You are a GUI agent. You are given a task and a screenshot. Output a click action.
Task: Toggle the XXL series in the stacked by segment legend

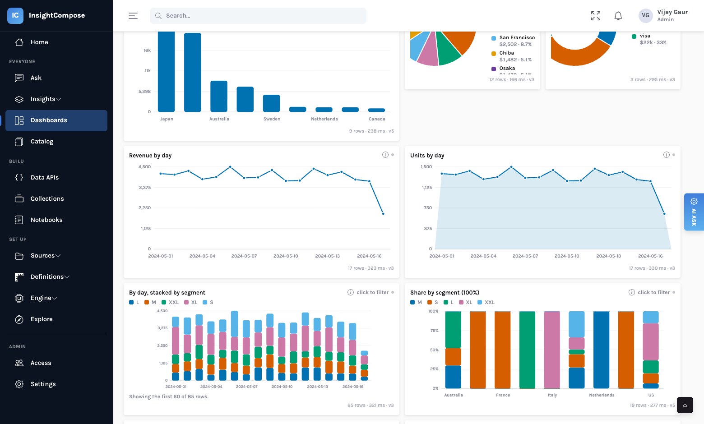[170, 302]
